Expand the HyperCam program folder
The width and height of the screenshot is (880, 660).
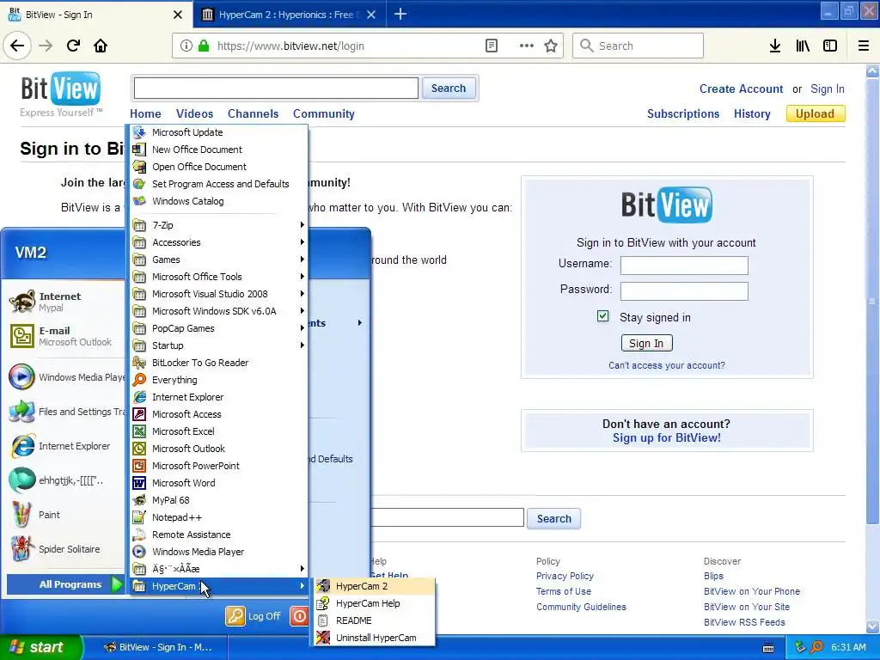point(219,586)
